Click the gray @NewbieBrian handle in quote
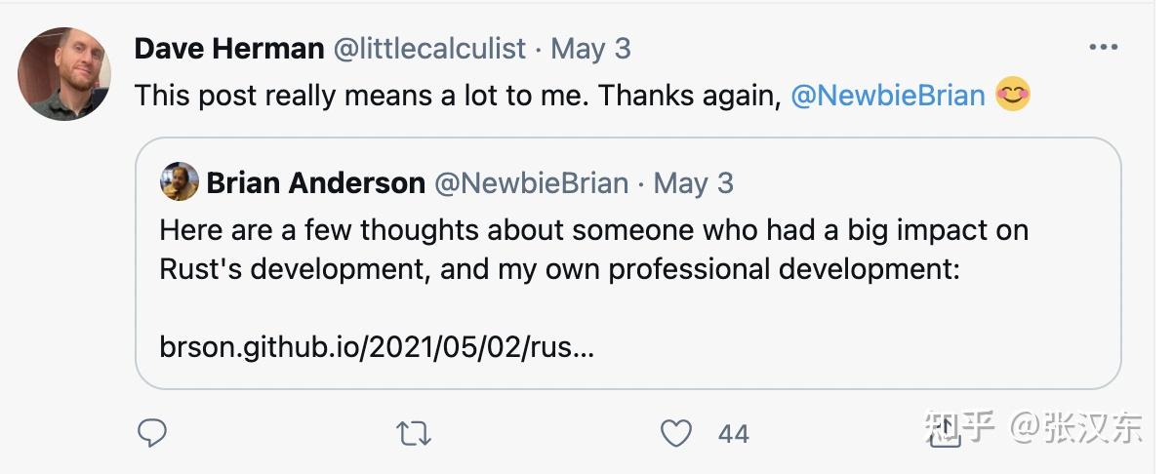Image resolution: width=1173 pixels, height=474 pixels. pyautogui.click(x=531, y=182)
